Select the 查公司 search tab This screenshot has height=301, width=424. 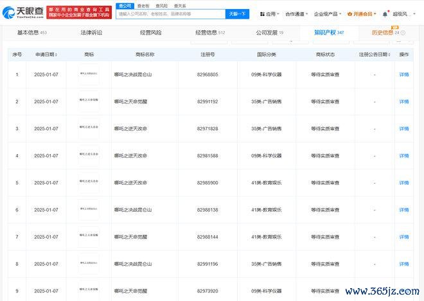(125, 6)
